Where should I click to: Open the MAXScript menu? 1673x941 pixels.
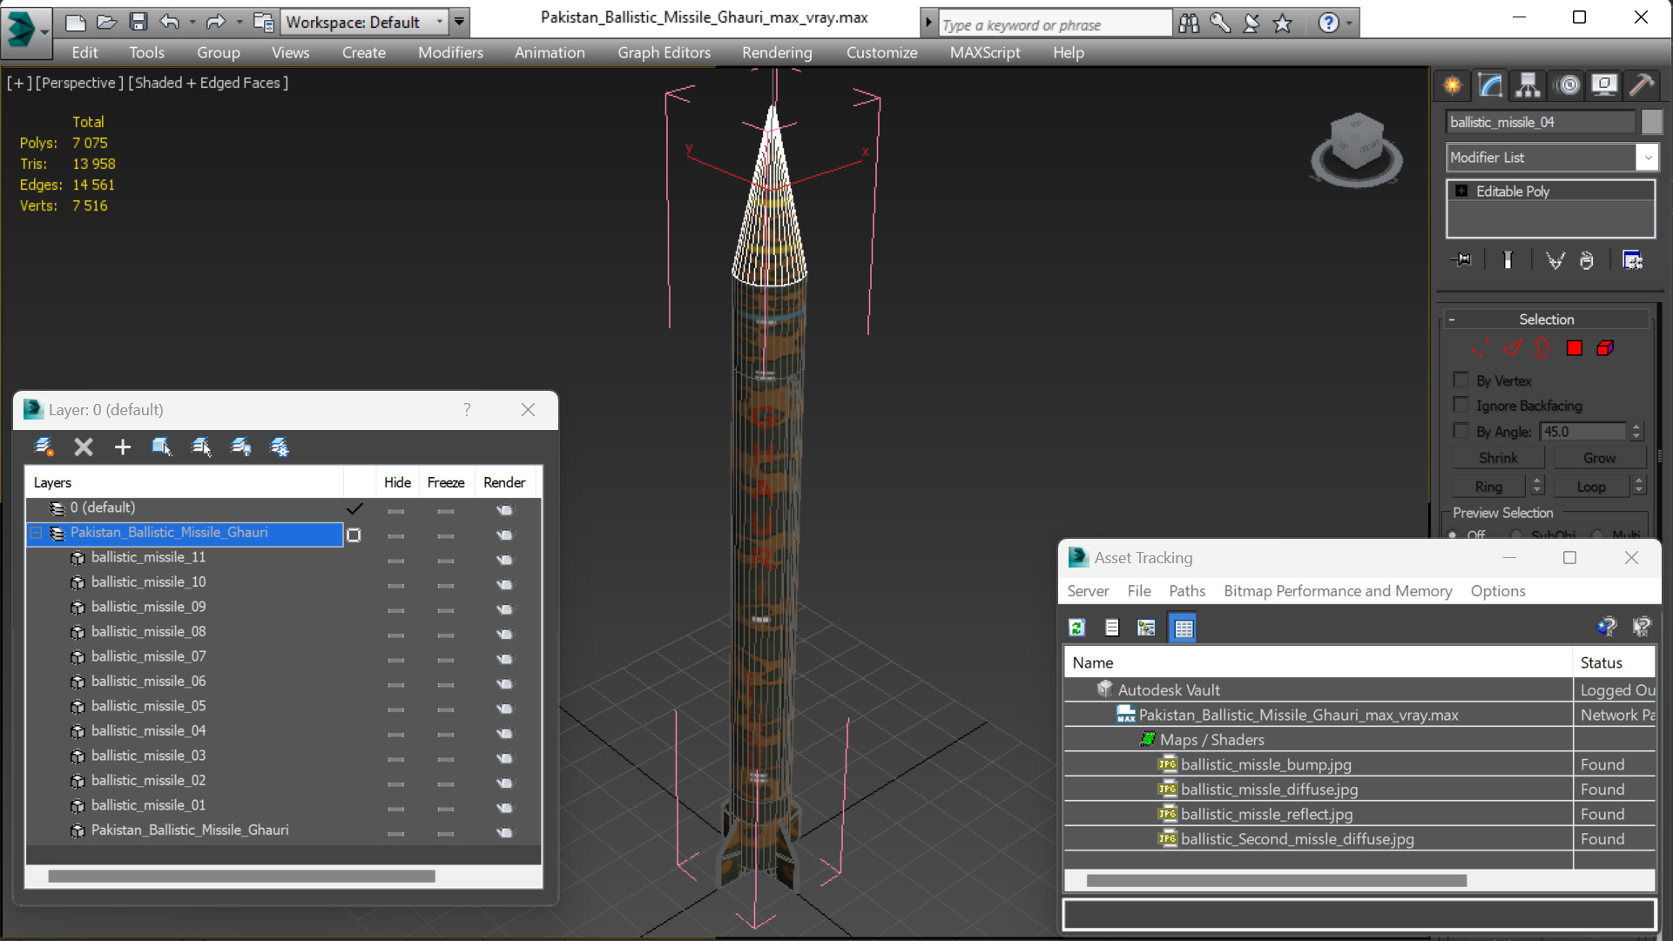coord(985,52)
